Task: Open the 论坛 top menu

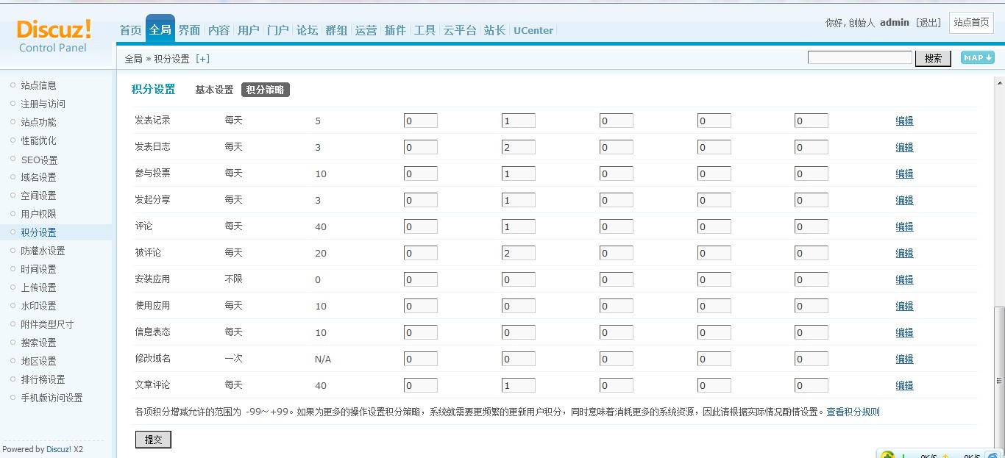Action: (308, 30)
